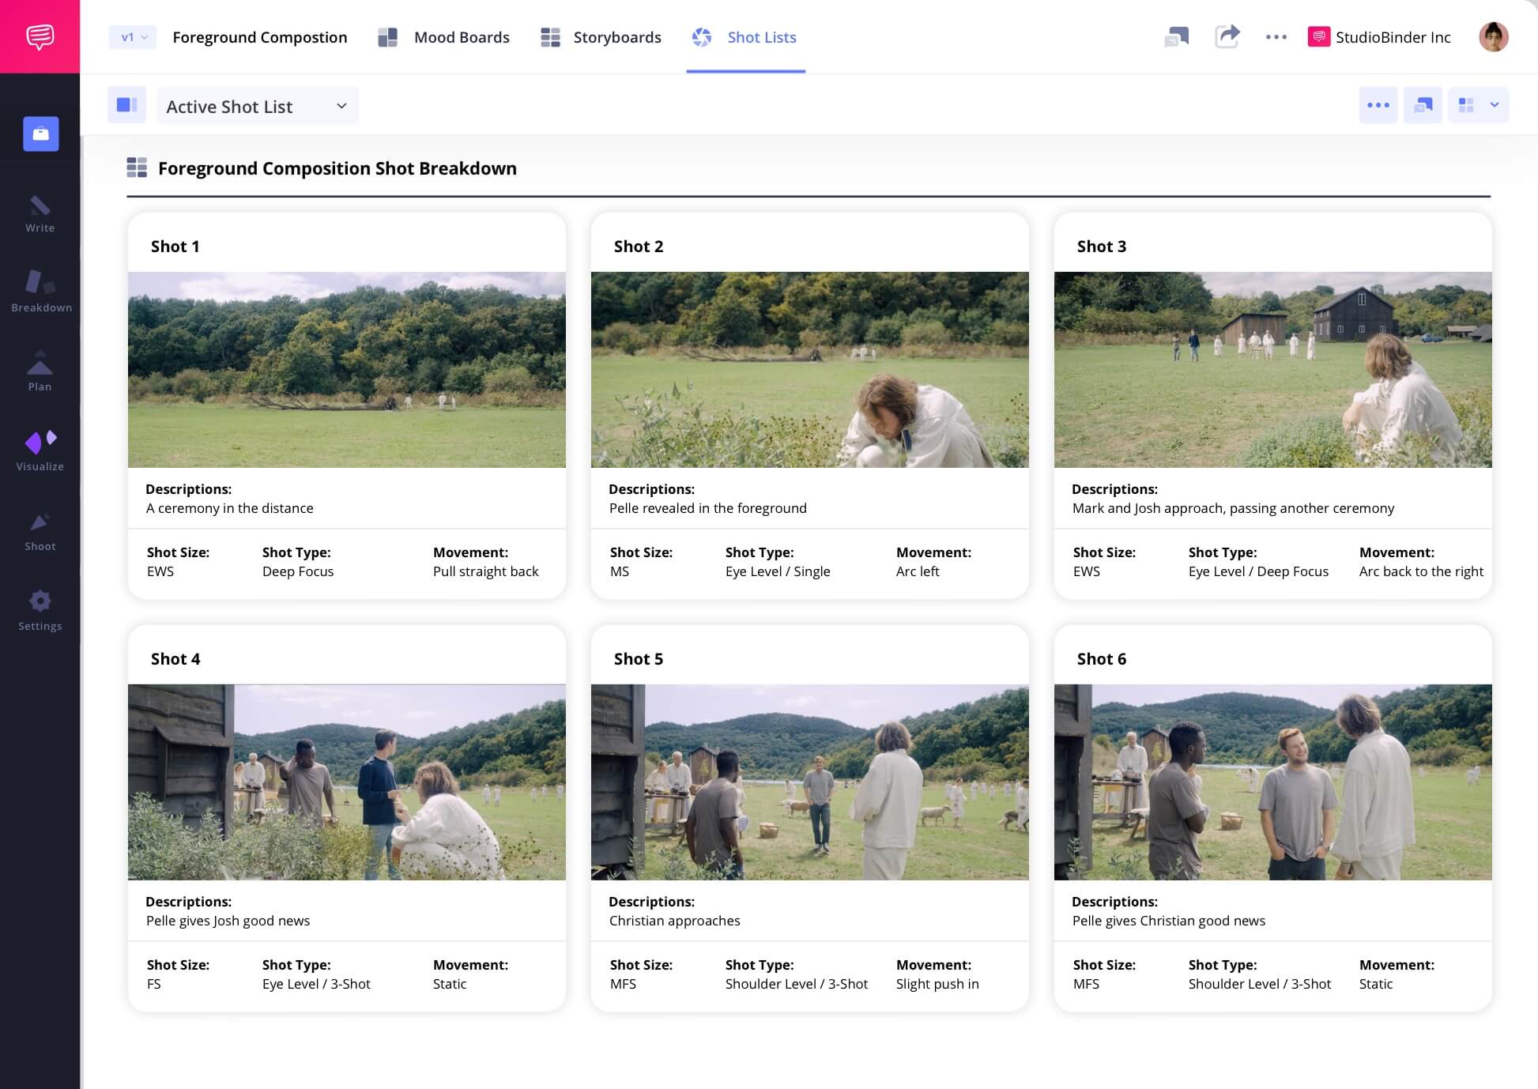
Task: Toggle the grid view icon above the shot list
Action: pyautogui.click(x=1465, y=104)
